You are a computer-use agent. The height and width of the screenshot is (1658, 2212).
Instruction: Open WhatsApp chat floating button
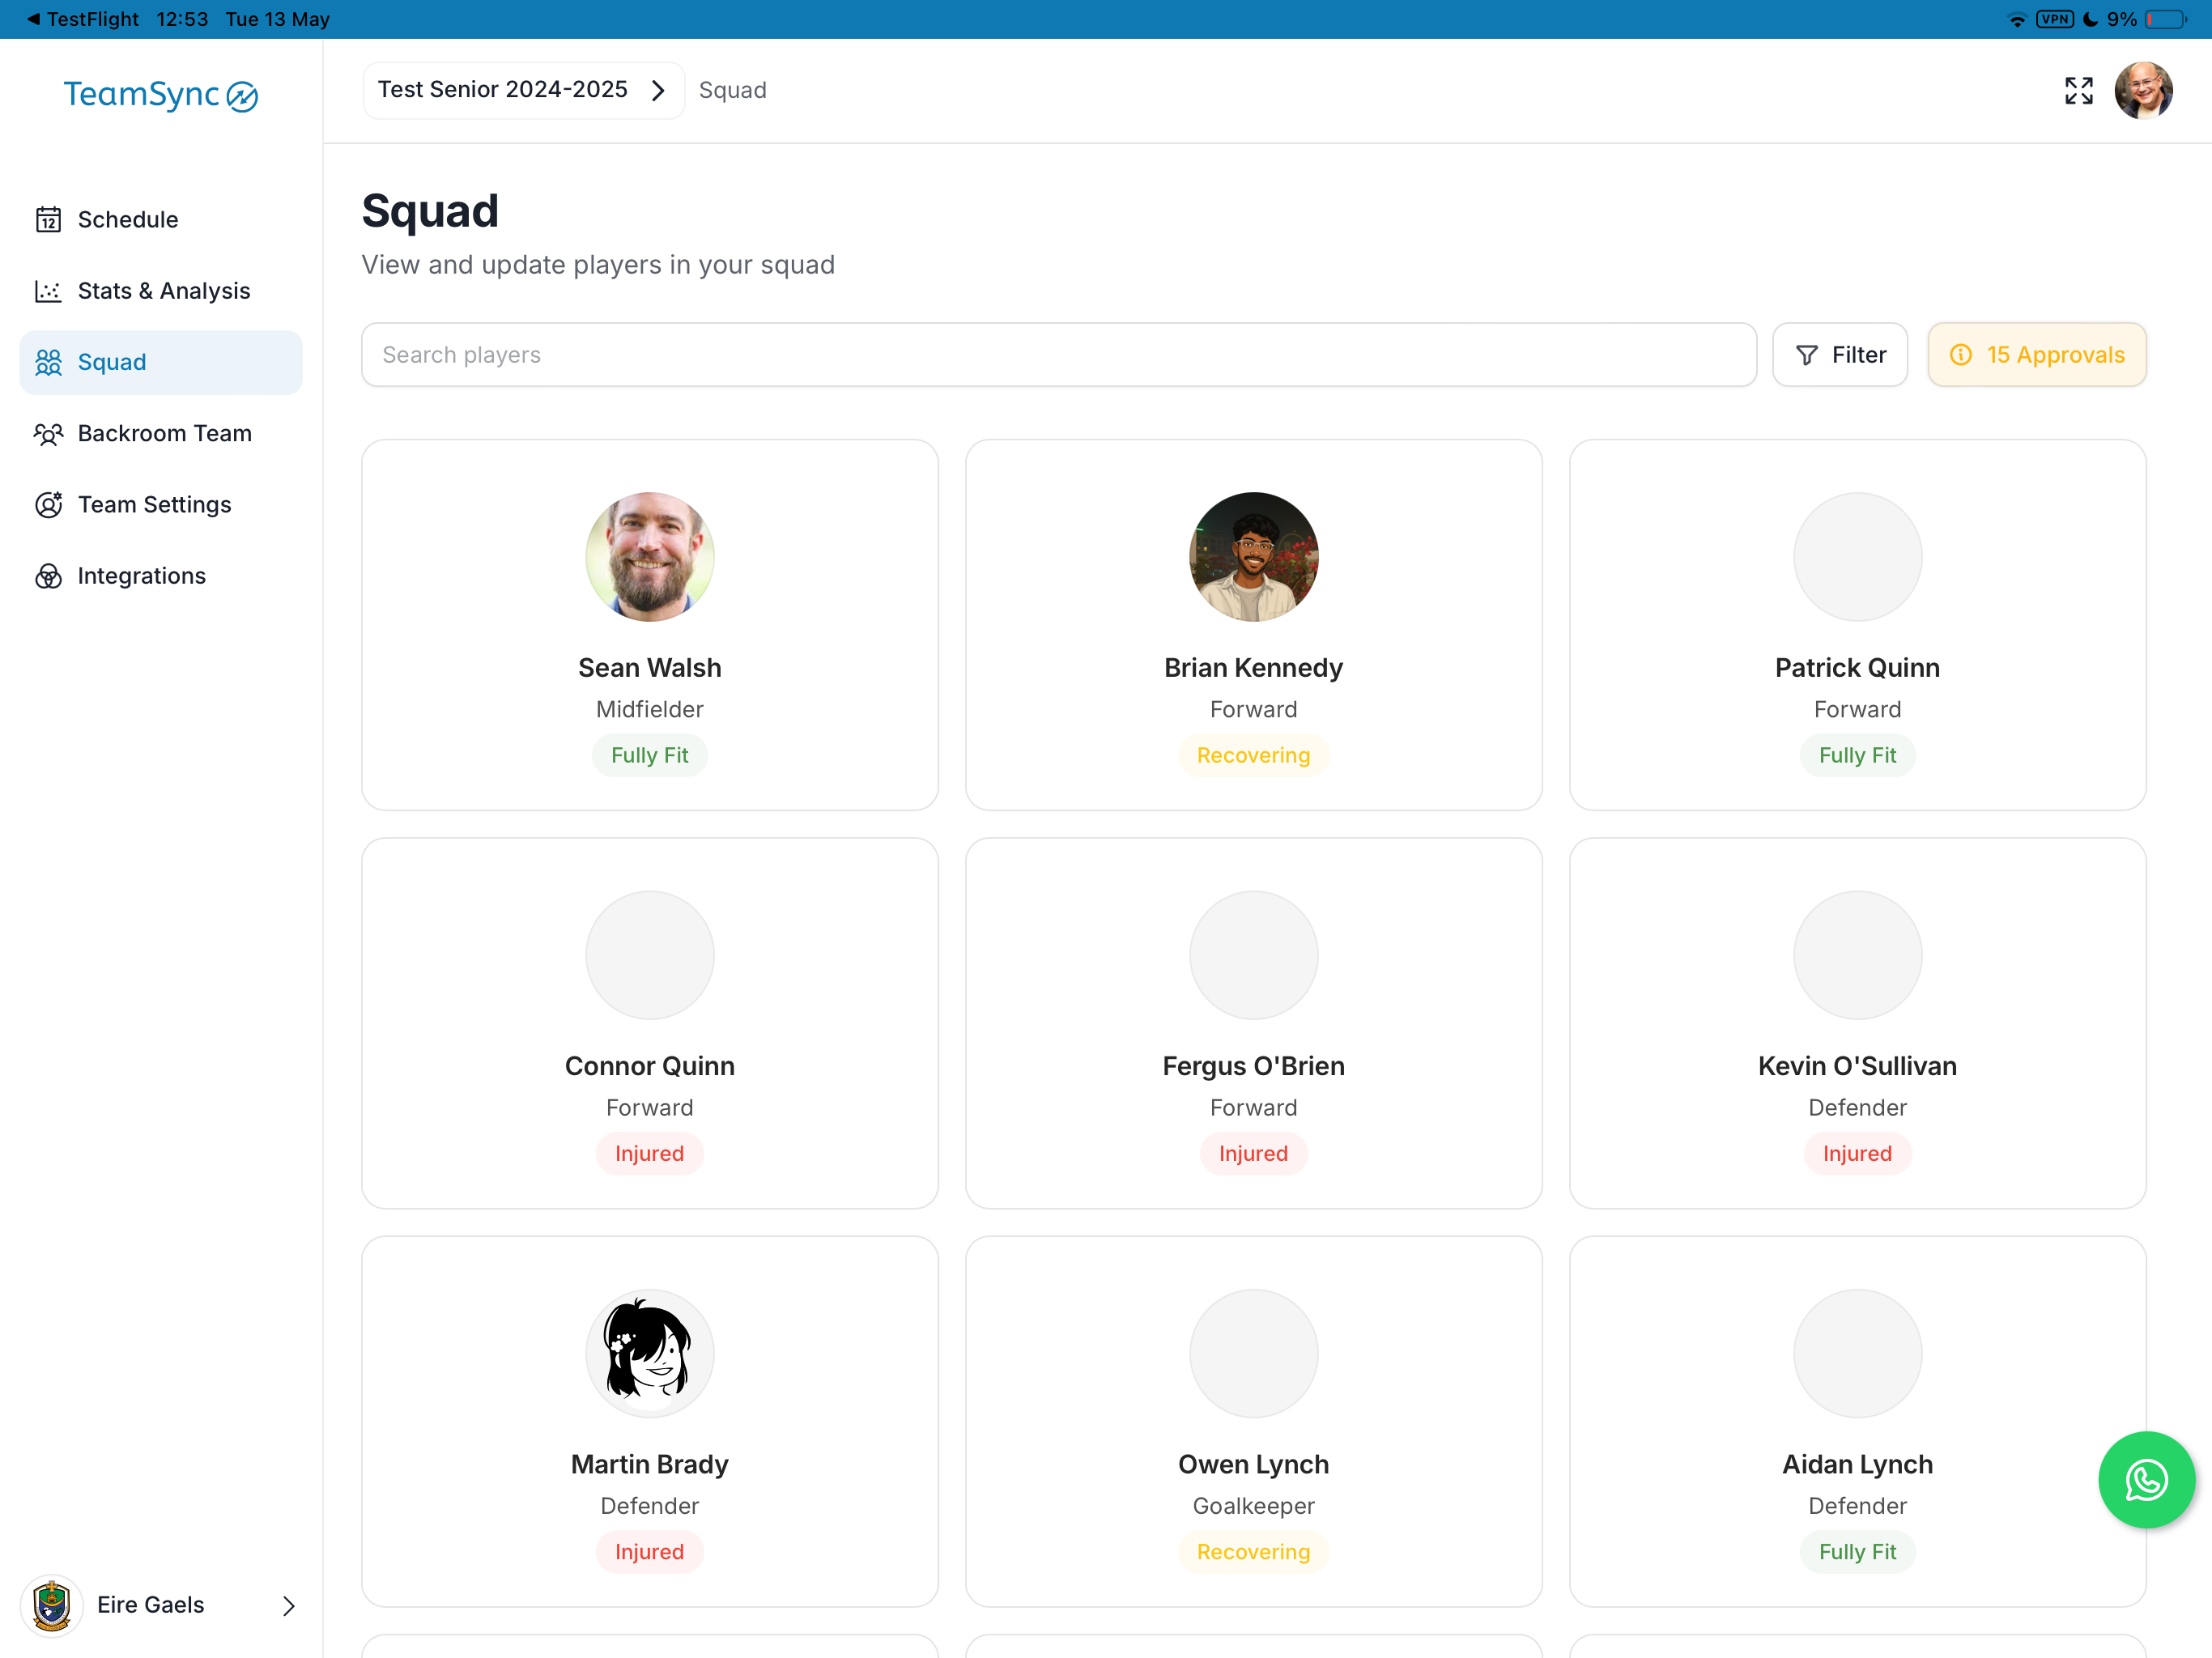click(x=2146, y=1479)
